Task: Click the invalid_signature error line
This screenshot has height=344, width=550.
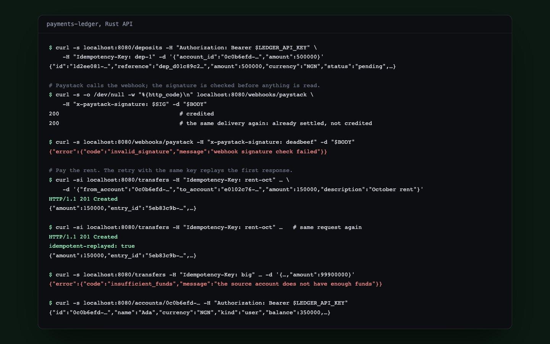Action: (188, 152)
